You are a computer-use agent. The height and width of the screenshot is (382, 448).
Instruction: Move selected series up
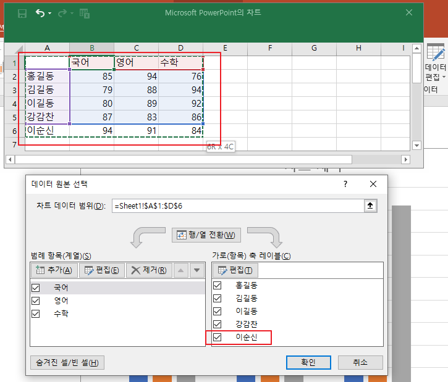pyautogui.click(x=181, y=270)
